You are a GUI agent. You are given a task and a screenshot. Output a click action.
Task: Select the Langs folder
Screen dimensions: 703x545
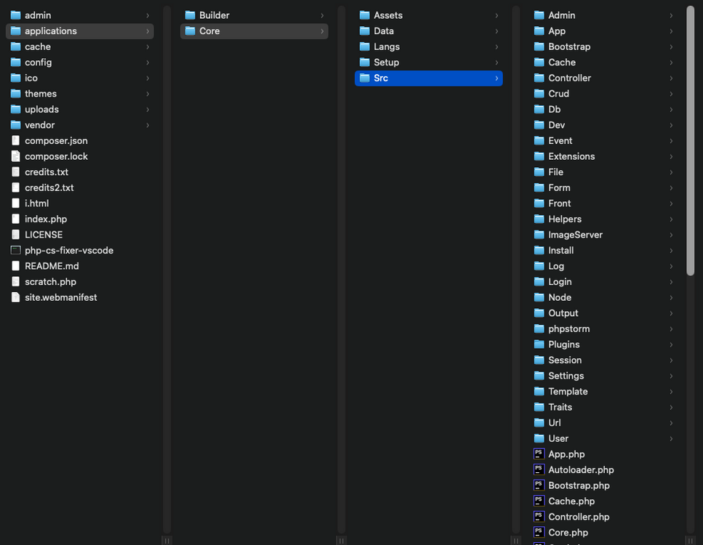pyautogui.click(x=385, y=46)
